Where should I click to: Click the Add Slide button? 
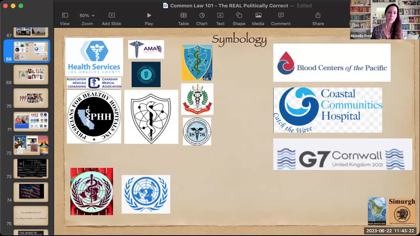coord(112,15)
